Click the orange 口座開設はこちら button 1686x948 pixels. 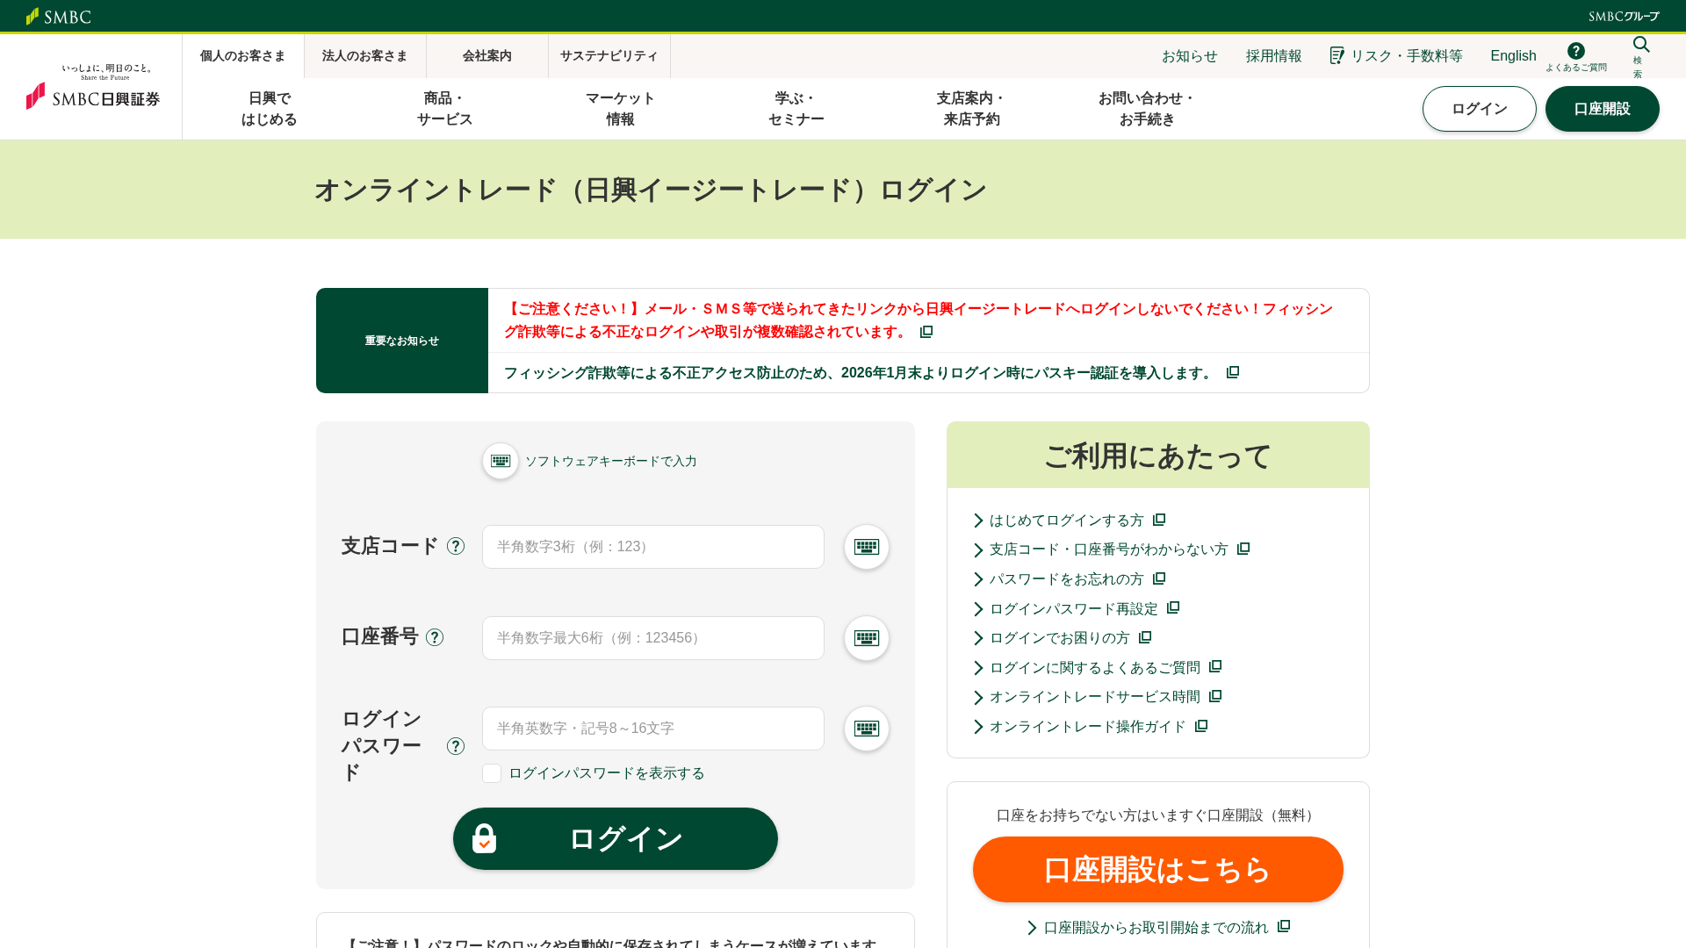[1157, 869]
